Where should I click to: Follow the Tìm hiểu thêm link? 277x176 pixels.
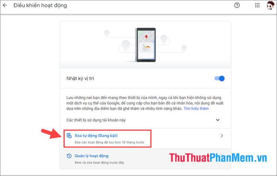(x=196, y=109)
